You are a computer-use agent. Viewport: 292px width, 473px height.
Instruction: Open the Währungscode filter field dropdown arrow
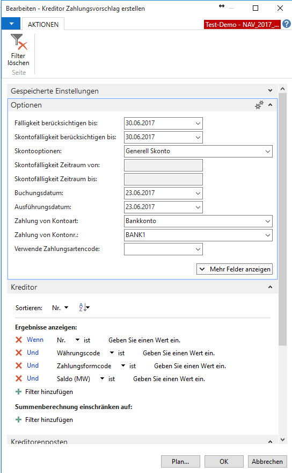click(112, 353)
